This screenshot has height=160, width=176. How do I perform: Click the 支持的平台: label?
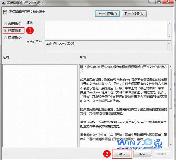pos(34,42)
